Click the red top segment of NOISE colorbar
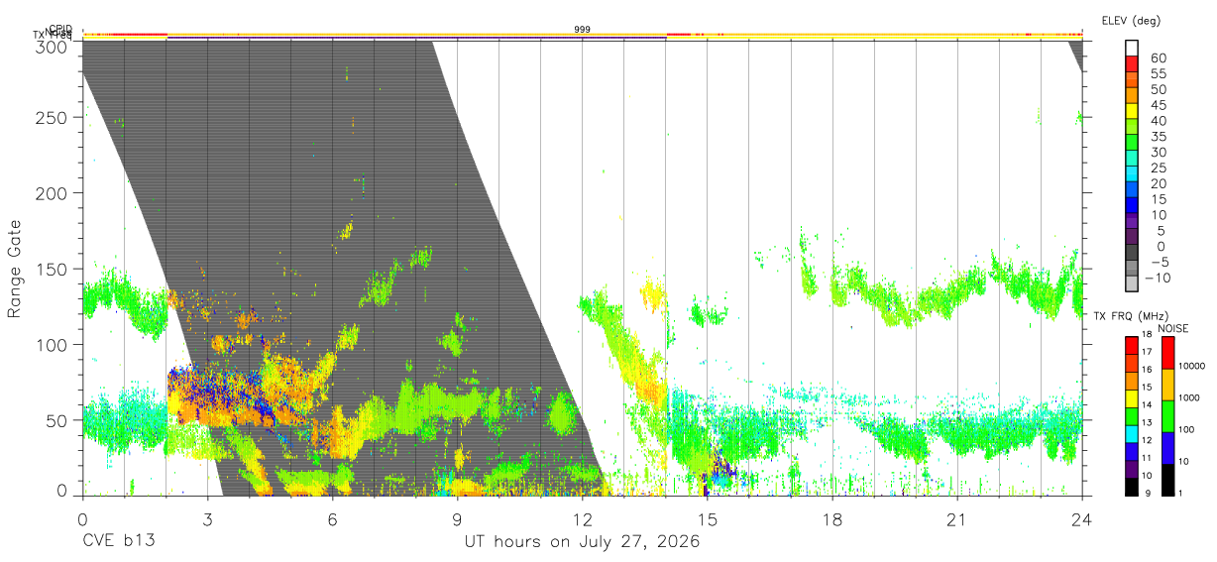Image resolution: width=1217 pixels, height=562 pixels. click(x=1167, y=353)
